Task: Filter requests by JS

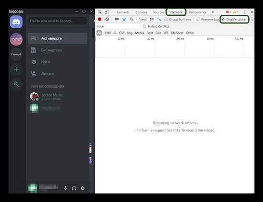Action: (x=115, y=33)
